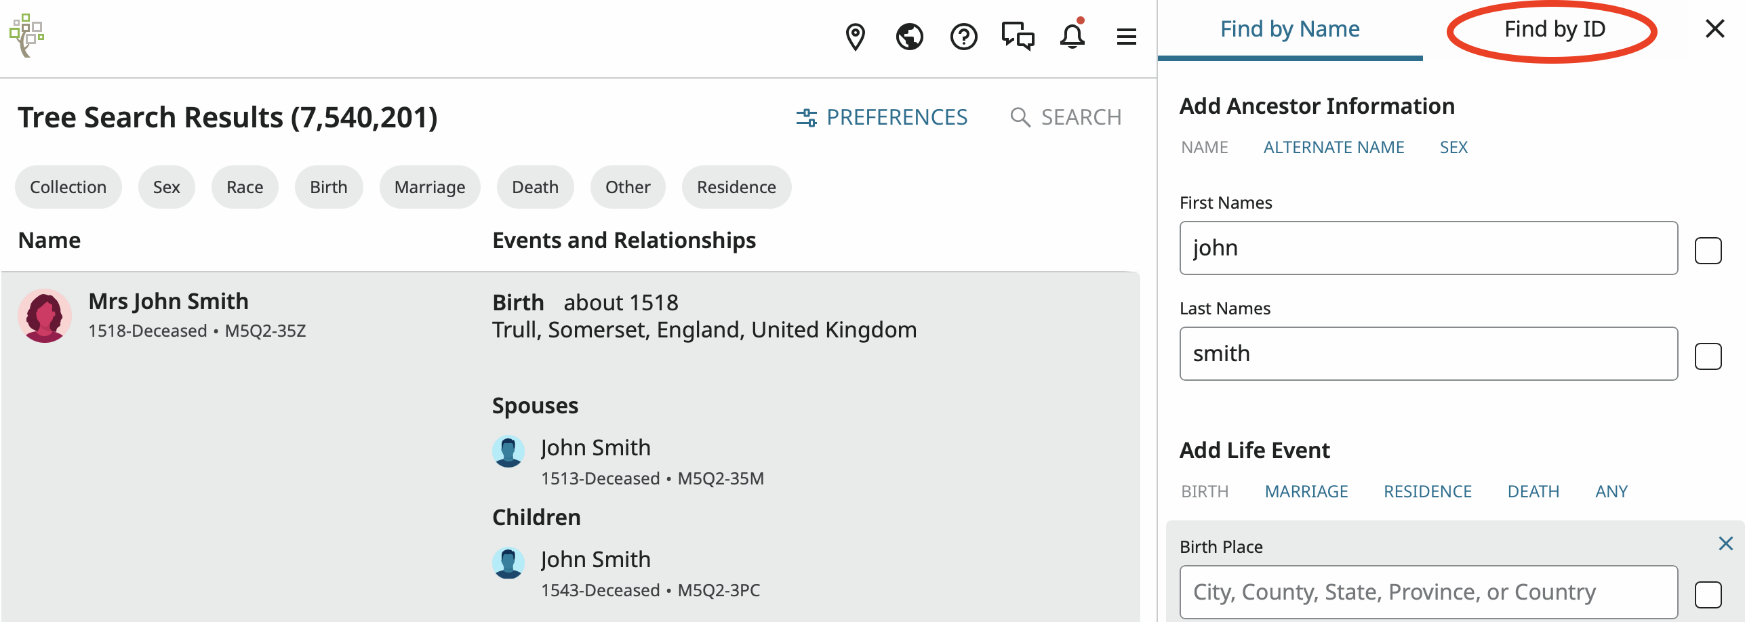Viewport: 1745px width, 622px height.
Task: Click the First Names input field
Action: coord(1428,248)
